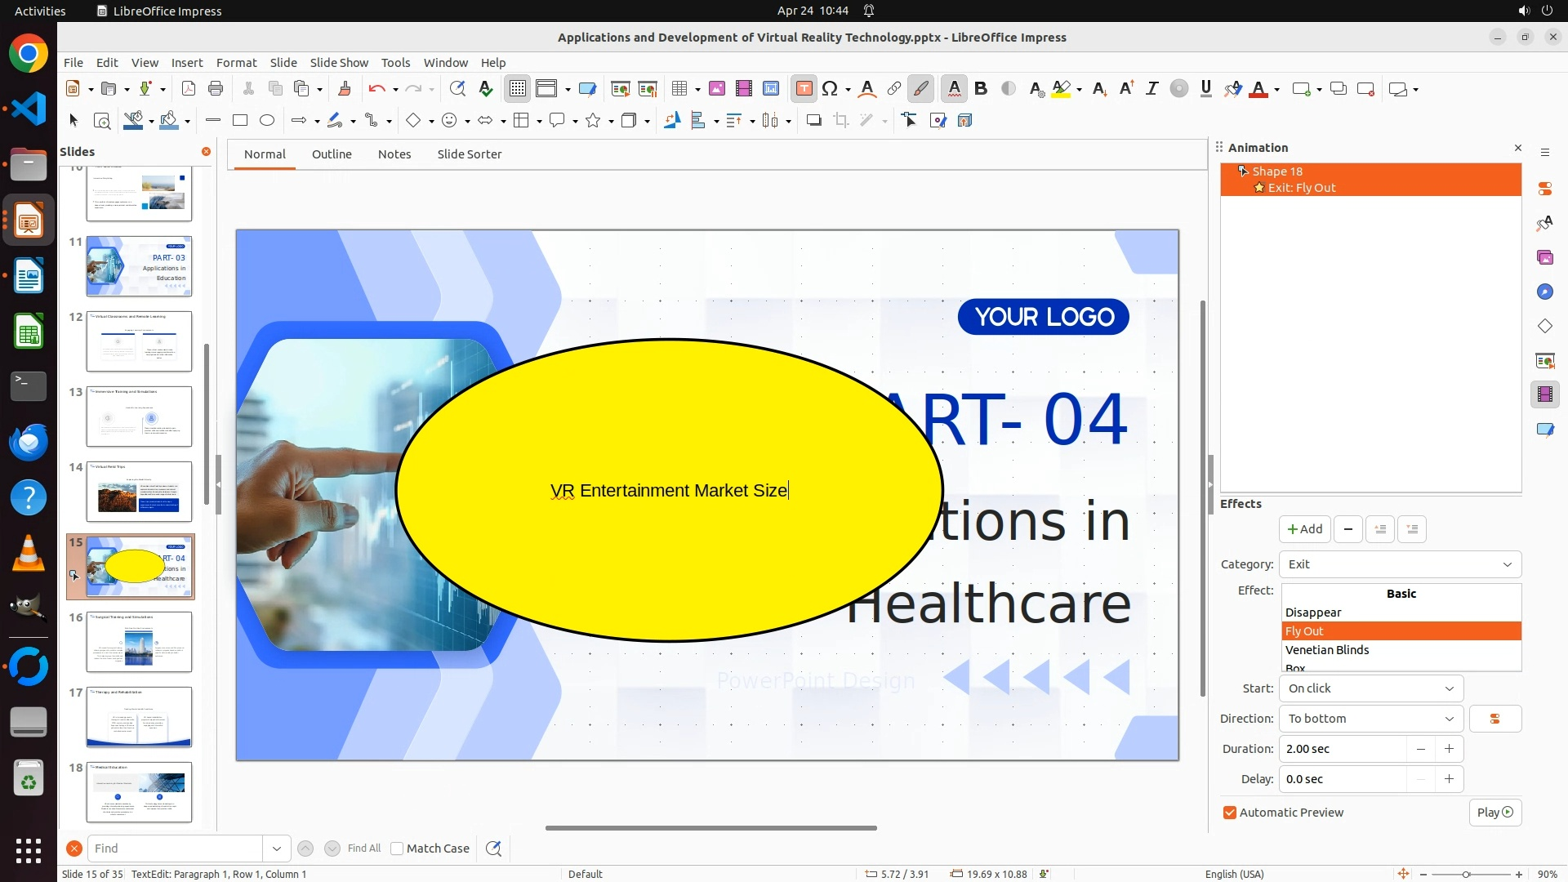Click the Play animation preview button

[1494, 813]
